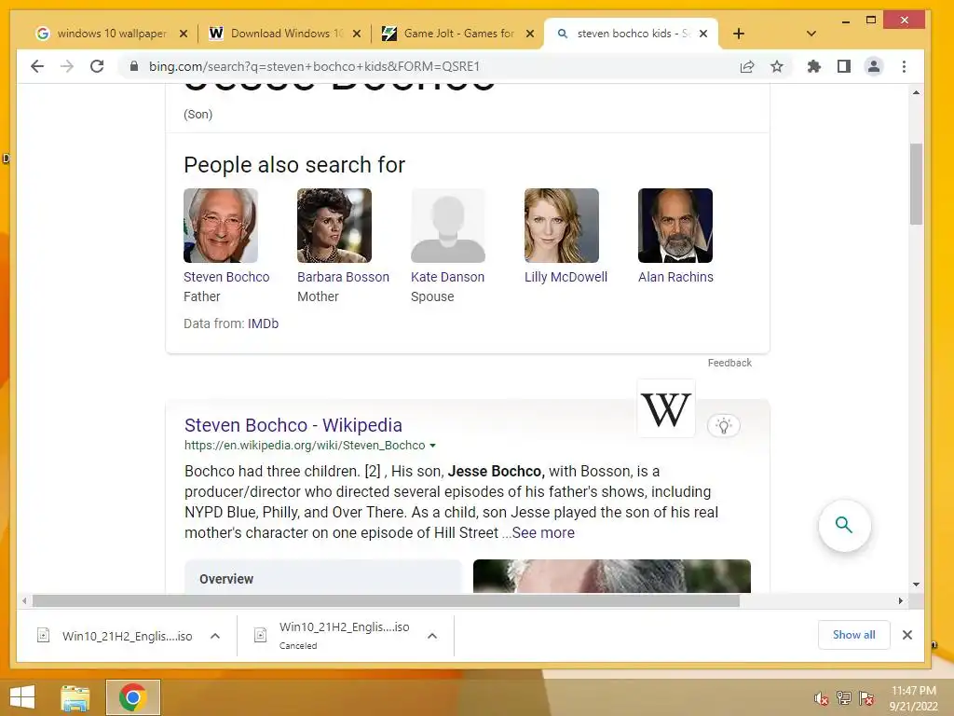View site info via lock icon
This screenshot has height=716, width=954.
pyautogui.click(x=134, y=66)
